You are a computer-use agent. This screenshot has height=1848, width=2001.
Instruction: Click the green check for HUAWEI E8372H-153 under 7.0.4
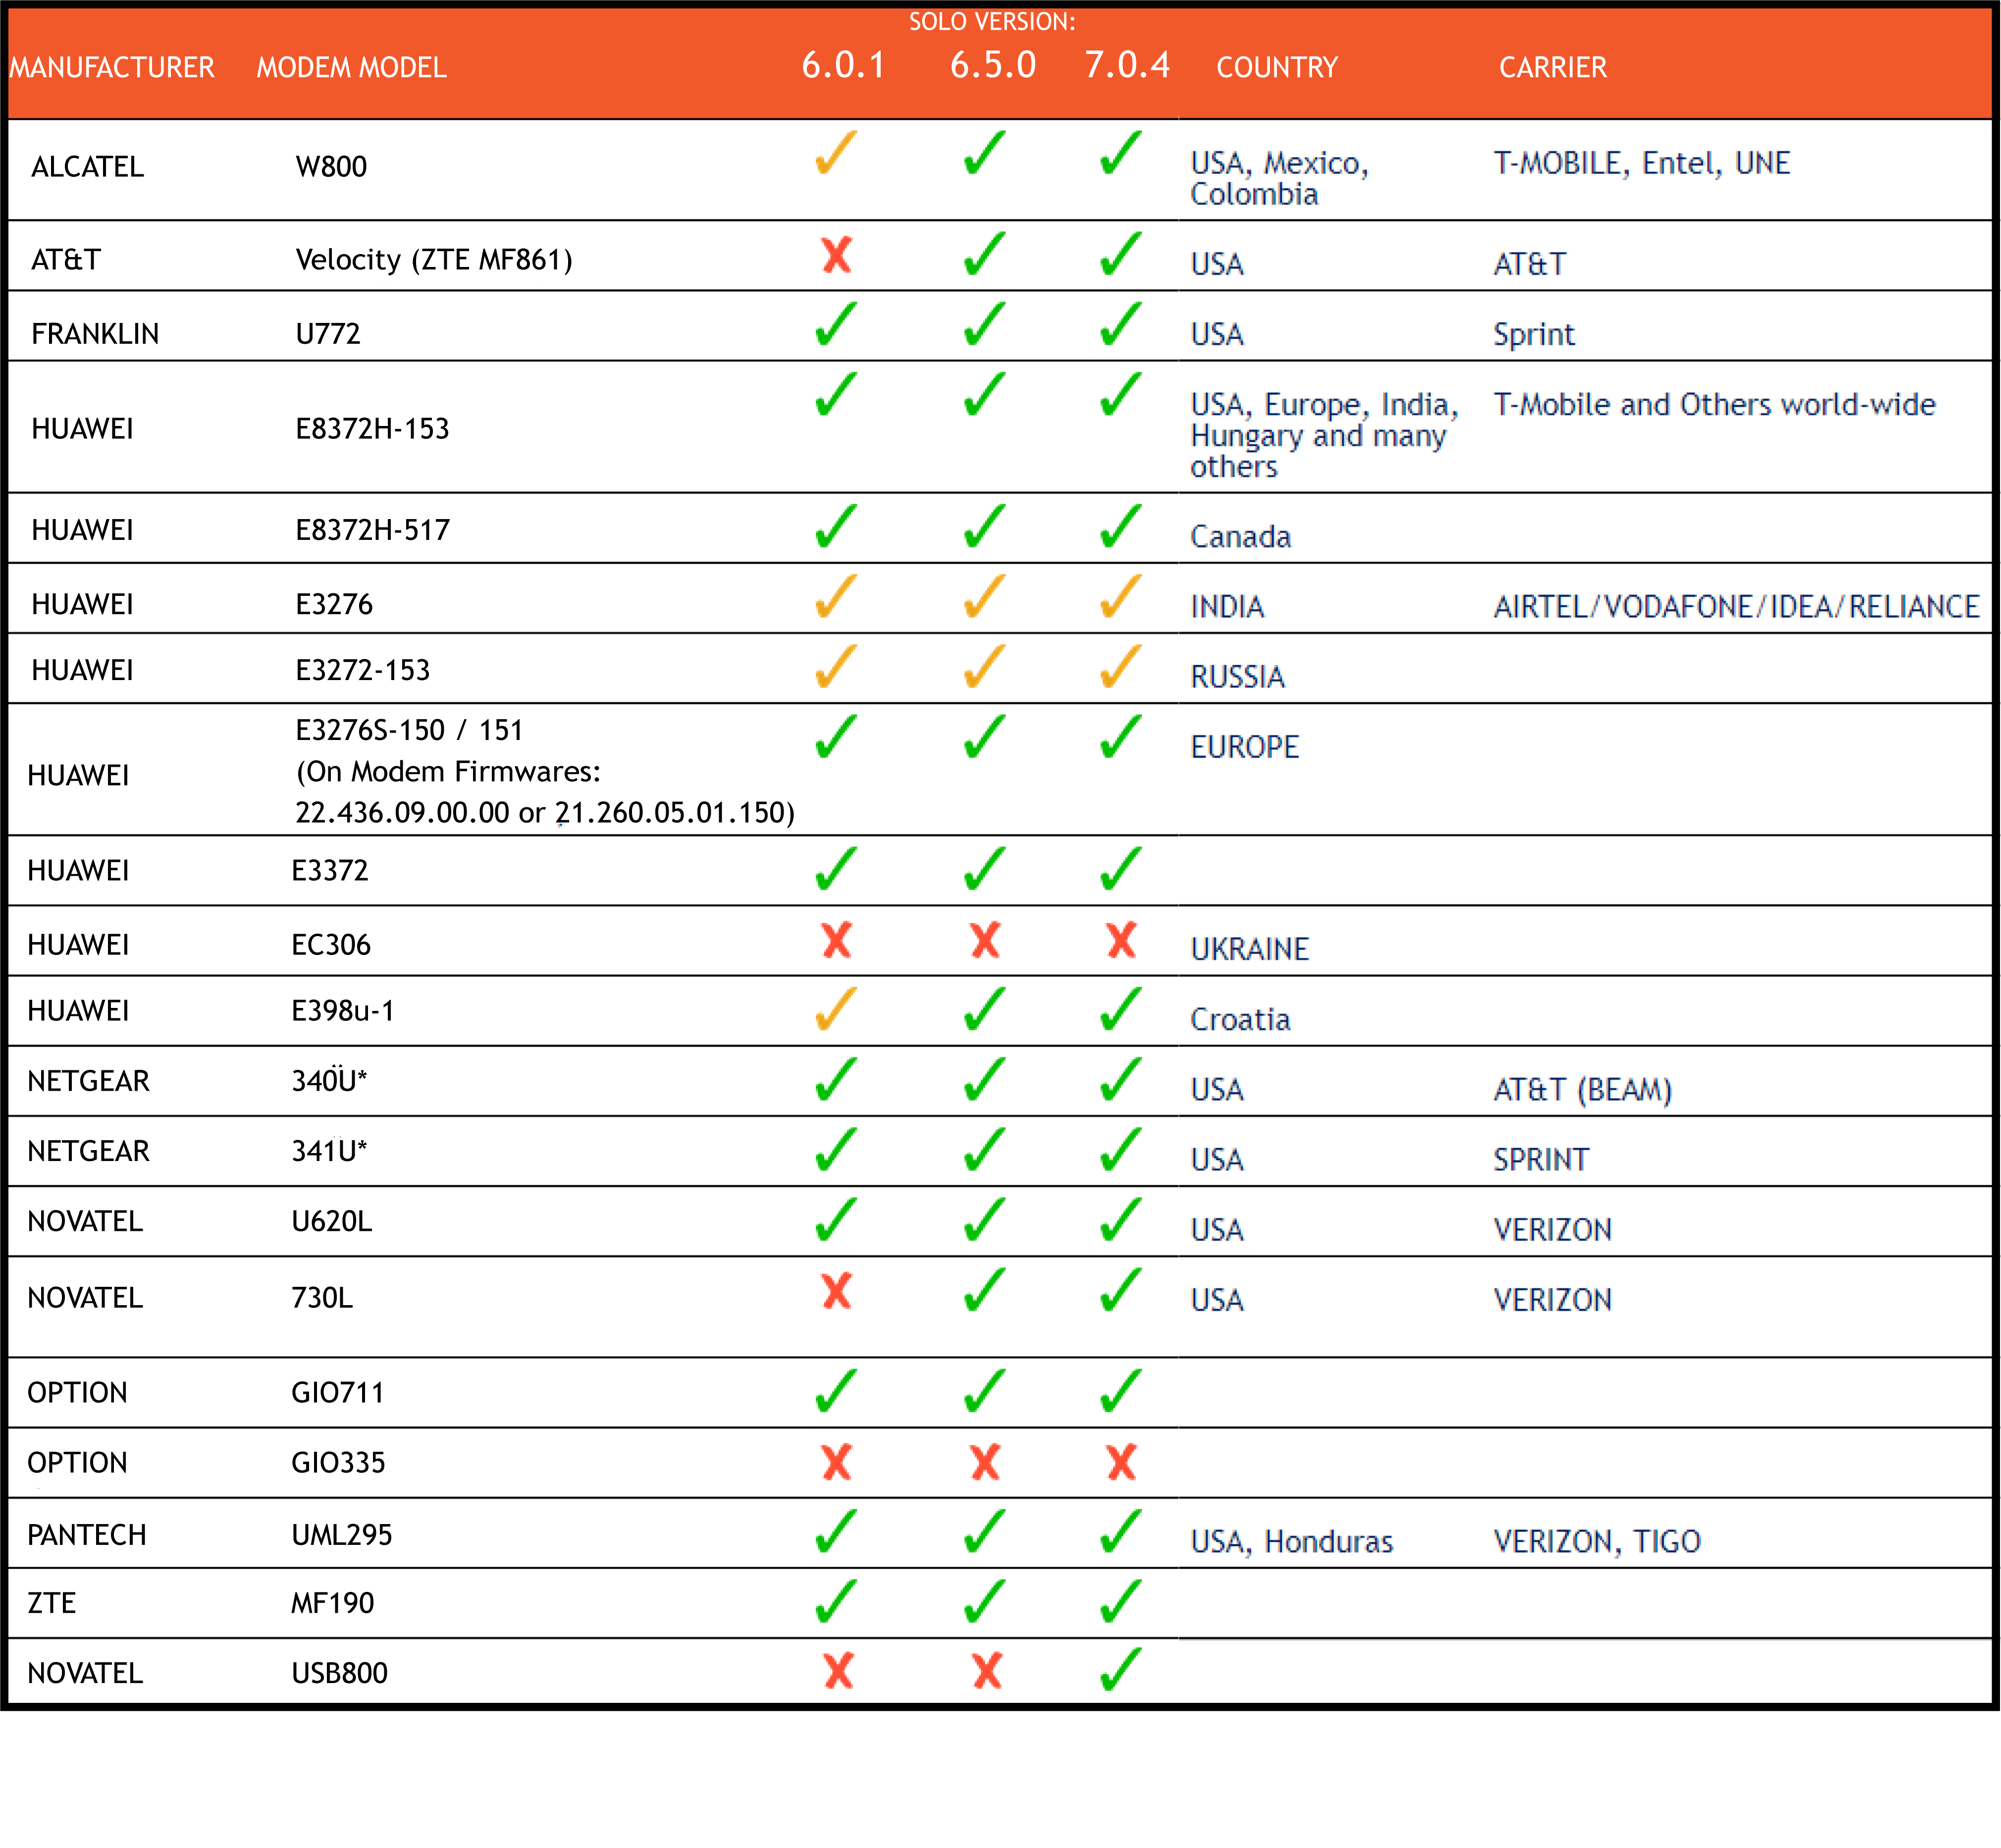pyautogui.click(x=1120, y=394)
